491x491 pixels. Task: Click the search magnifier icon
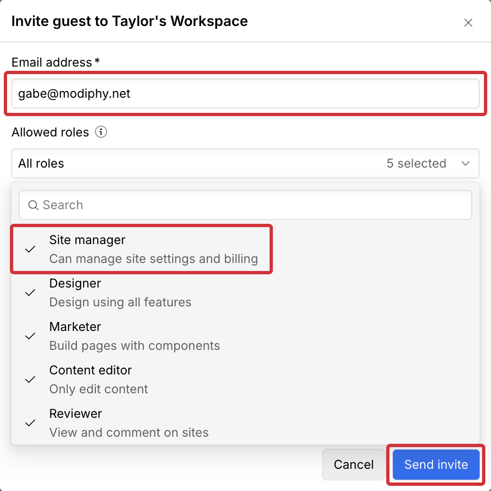[x=33, y=205]
